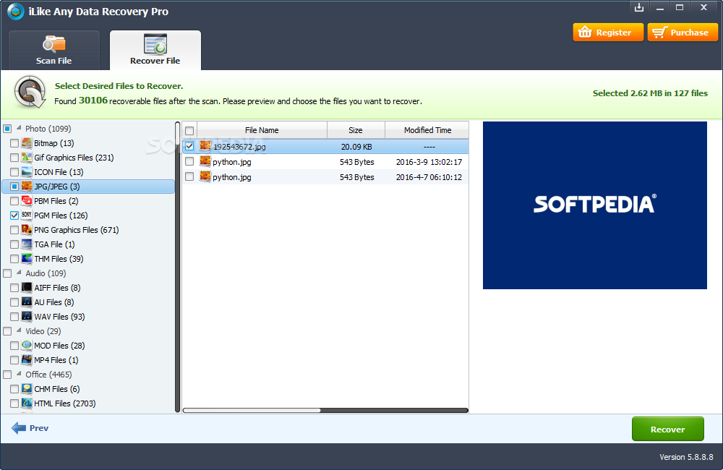The height and width of the screenshot is (470, 723).
Task: Click the Purchase button
Action: pyautogui.click(x=683, y=33)
